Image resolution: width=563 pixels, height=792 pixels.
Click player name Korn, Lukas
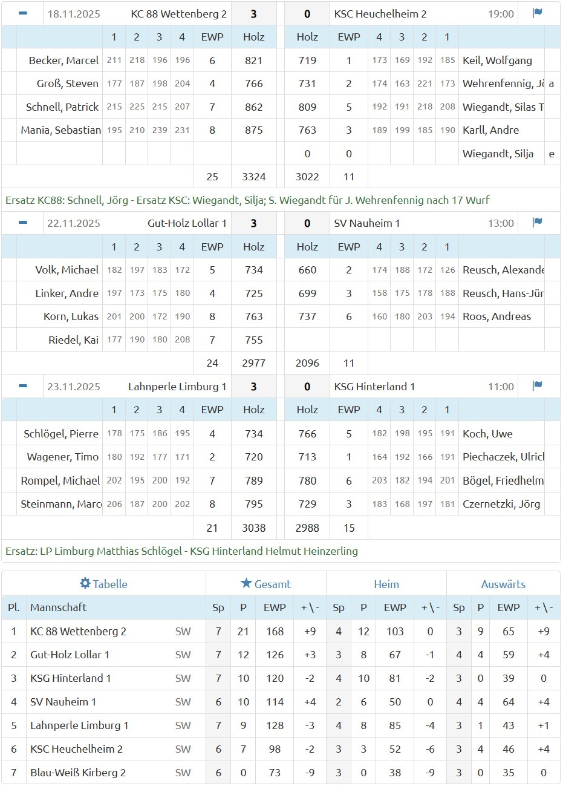[x=71, y=316]
